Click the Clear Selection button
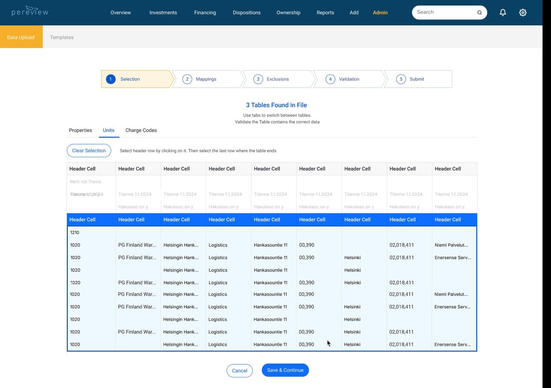This screenshot has width=551, height=388. click(89, 151)
